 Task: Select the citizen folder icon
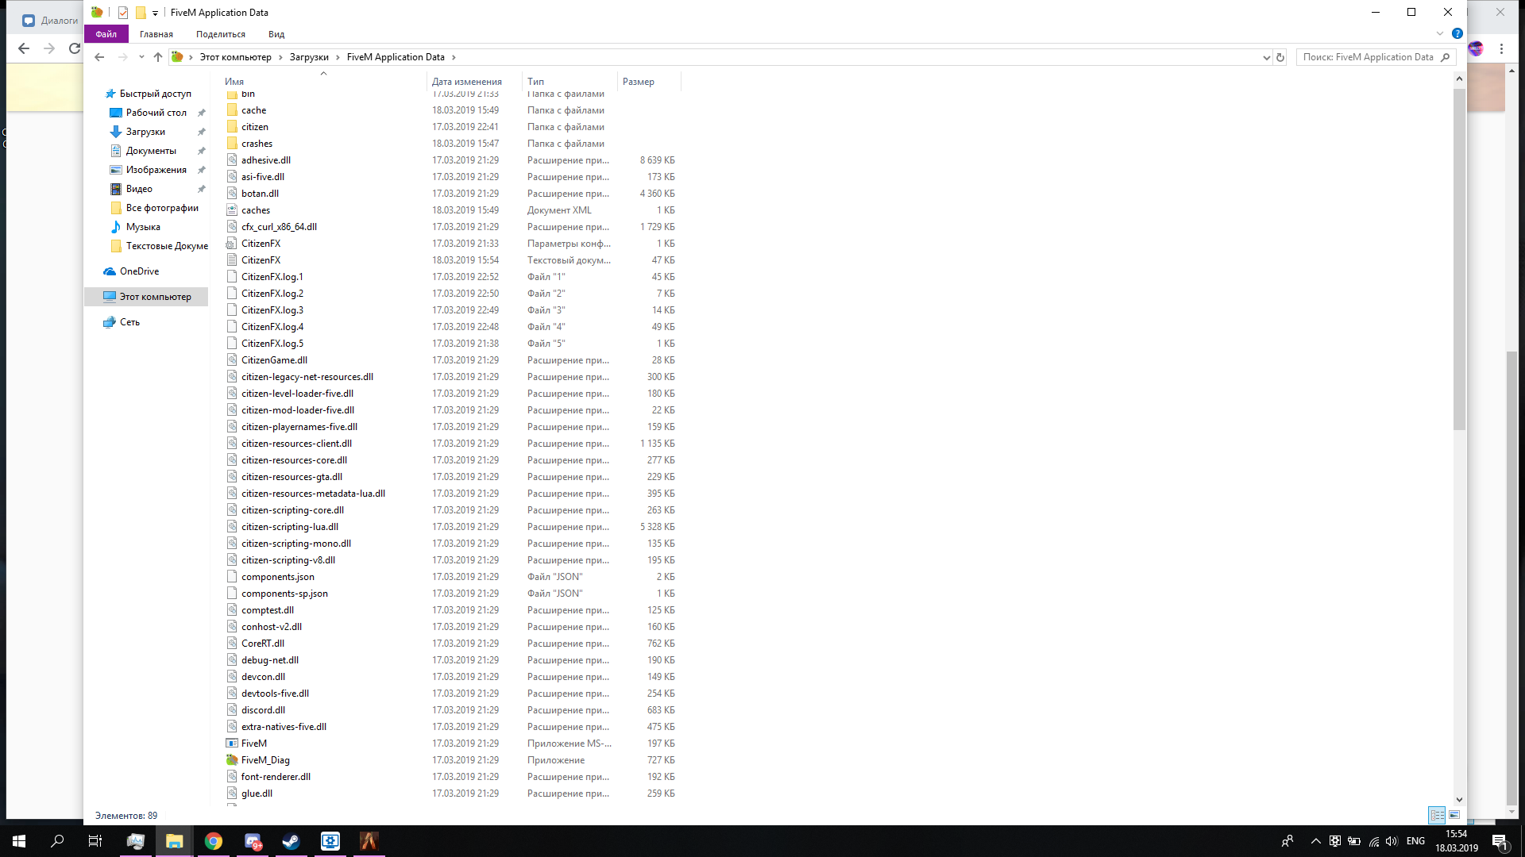click(x=232, y=127)
